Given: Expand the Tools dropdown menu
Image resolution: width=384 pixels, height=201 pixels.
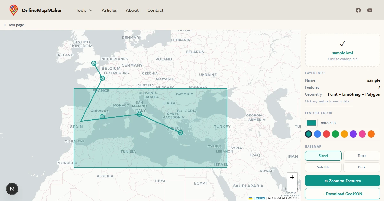Looking at the screenshot, I should [84, 10].
